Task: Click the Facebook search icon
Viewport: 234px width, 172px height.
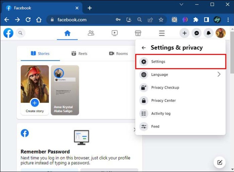Action: pos(20,33)
